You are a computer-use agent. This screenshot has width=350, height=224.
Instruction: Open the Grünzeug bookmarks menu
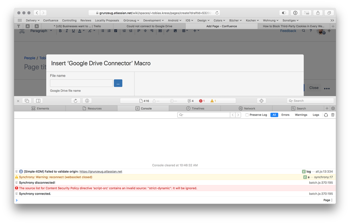pyautogui.click(x=131, y=20)
